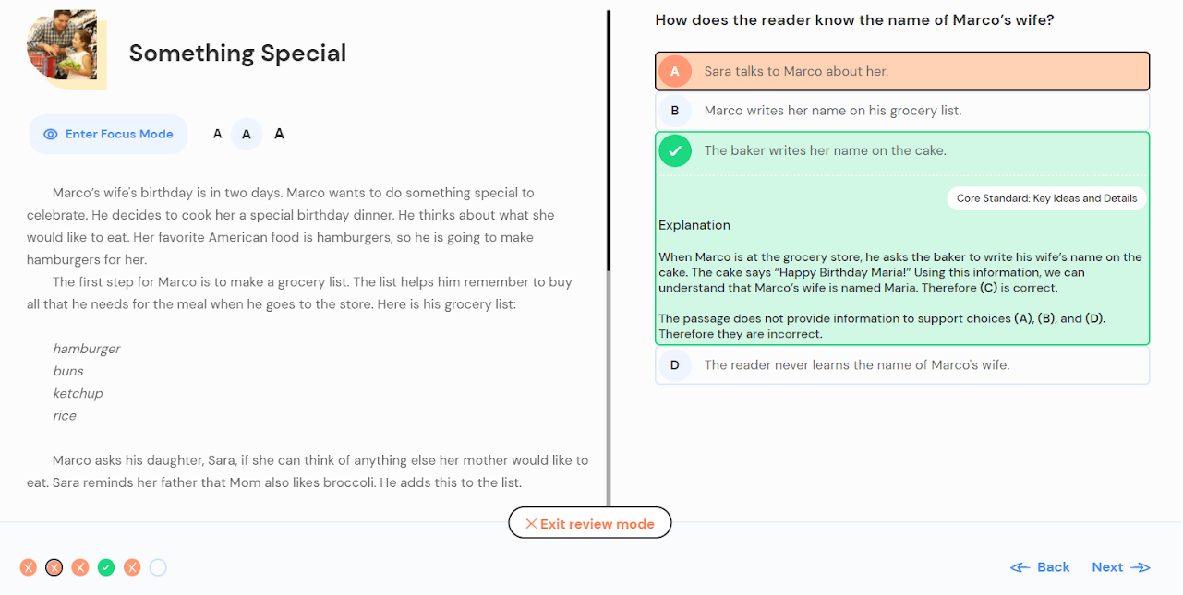Open the first incorrect question marker
Viewport: 1183px width, 595px height.
tap(29, 567)
